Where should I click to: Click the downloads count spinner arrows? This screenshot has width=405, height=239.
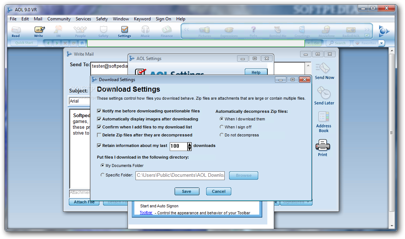tap(190, 147)
